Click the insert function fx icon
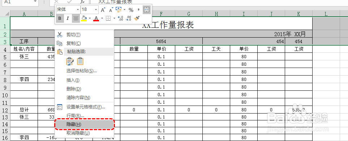The image size is (348, 141). (82, 1)
